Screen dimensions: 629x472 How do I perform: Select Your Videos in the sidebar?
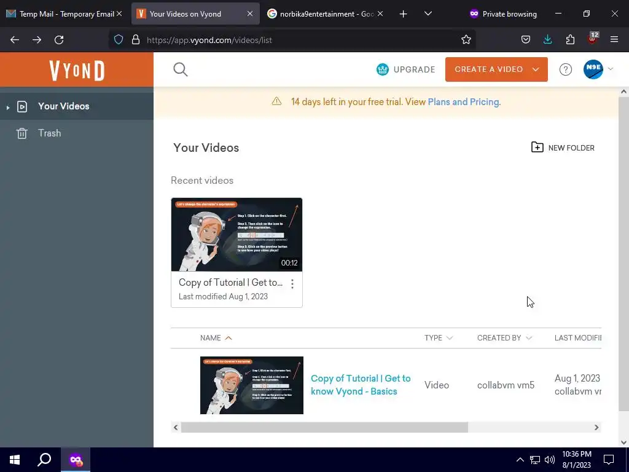pyautogui.click(x=77, y=106)
